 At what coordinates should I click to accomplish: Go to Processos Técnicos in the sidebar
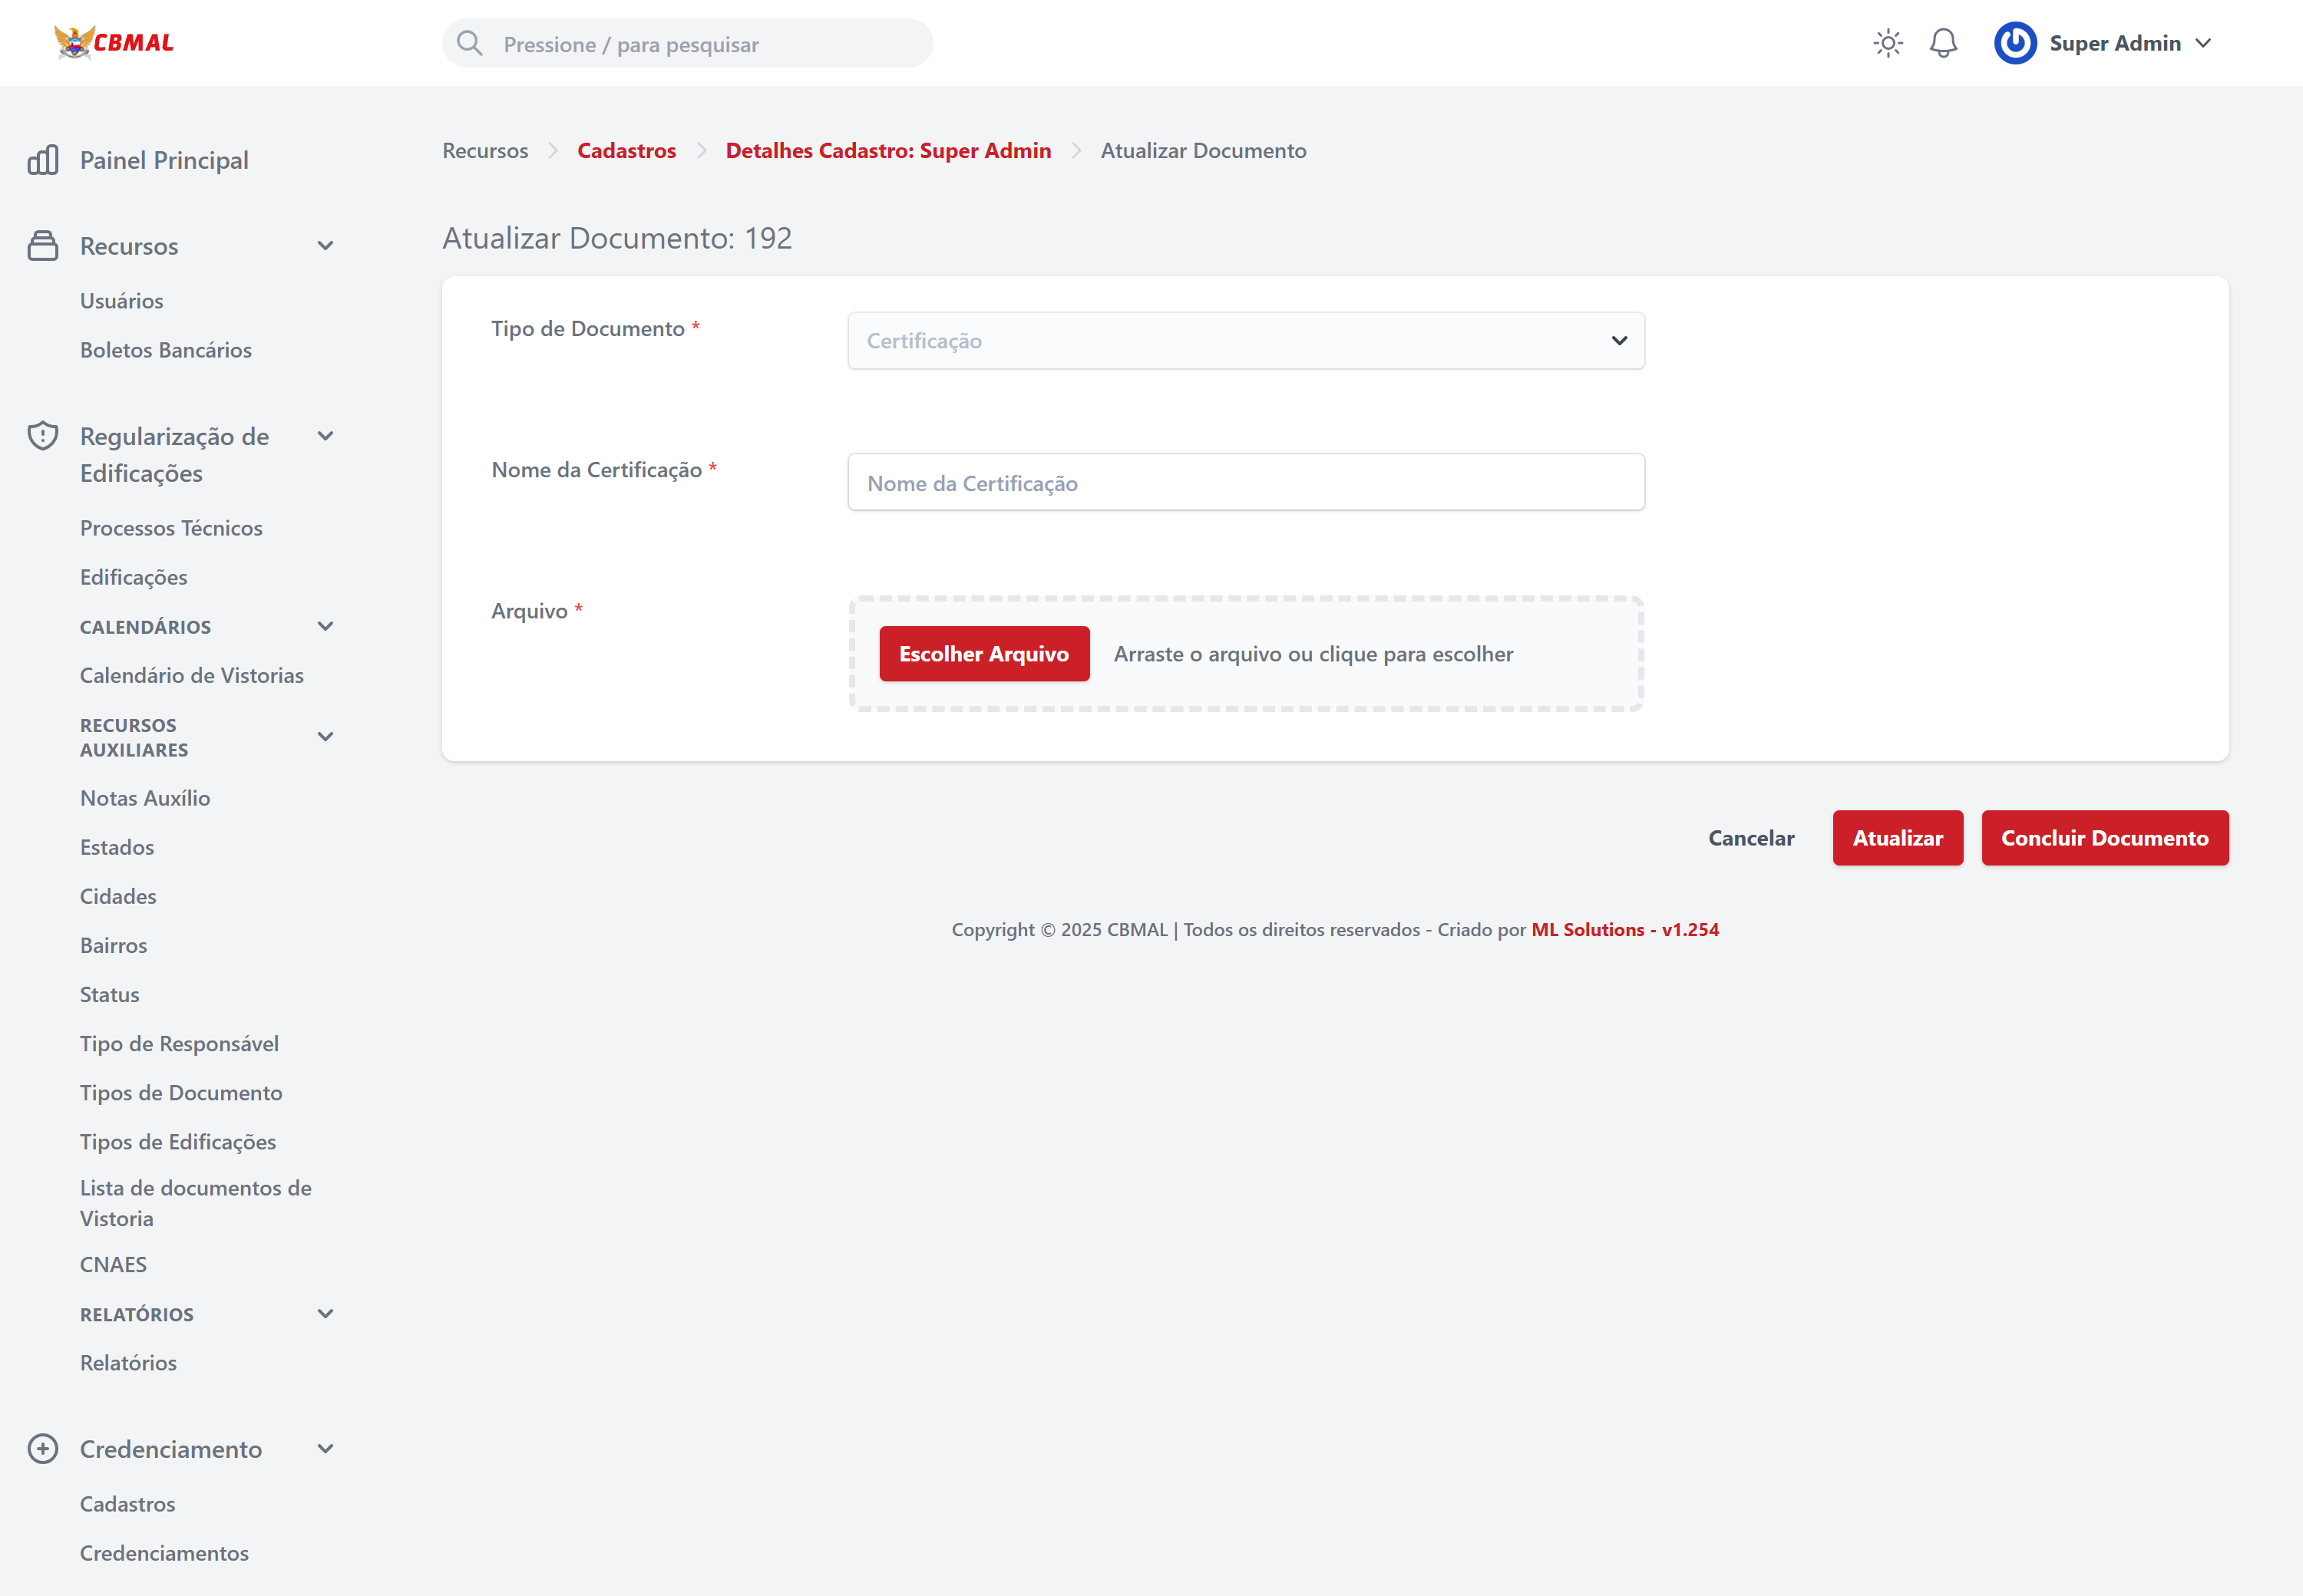pyautogui.click(x=171, y=528)
